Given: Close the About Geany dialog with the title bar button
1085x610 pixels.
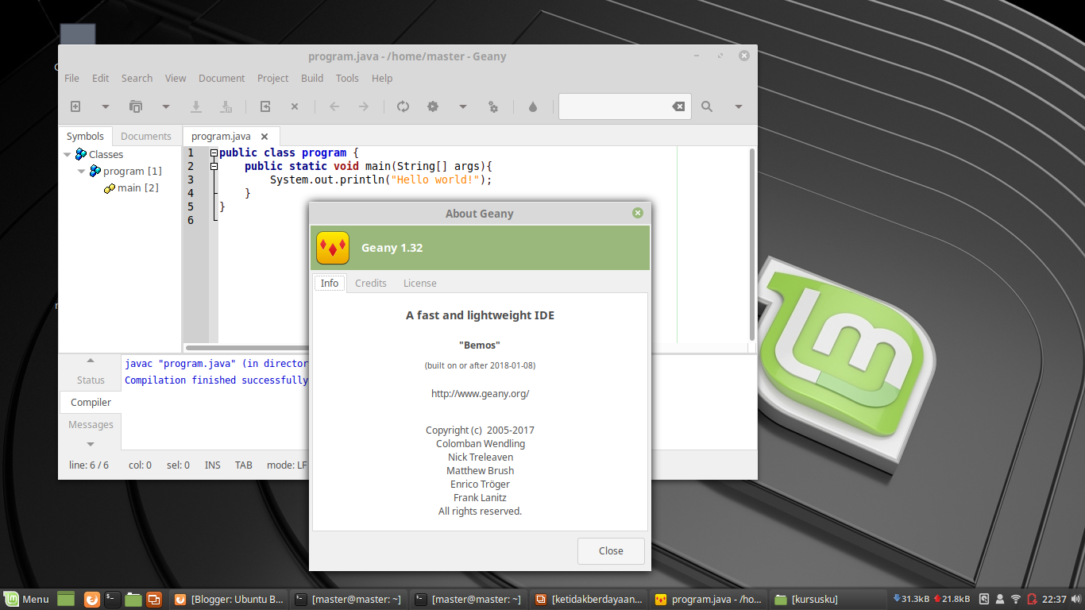Looking at the screenshot, I should click(637, 213).
